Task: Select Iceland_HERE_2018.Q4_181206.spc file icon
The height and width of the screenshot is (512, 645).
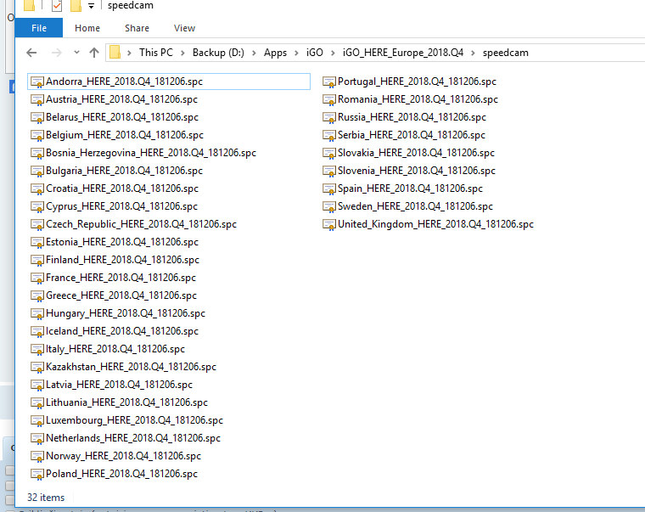Action: click(x=37, y=332)
